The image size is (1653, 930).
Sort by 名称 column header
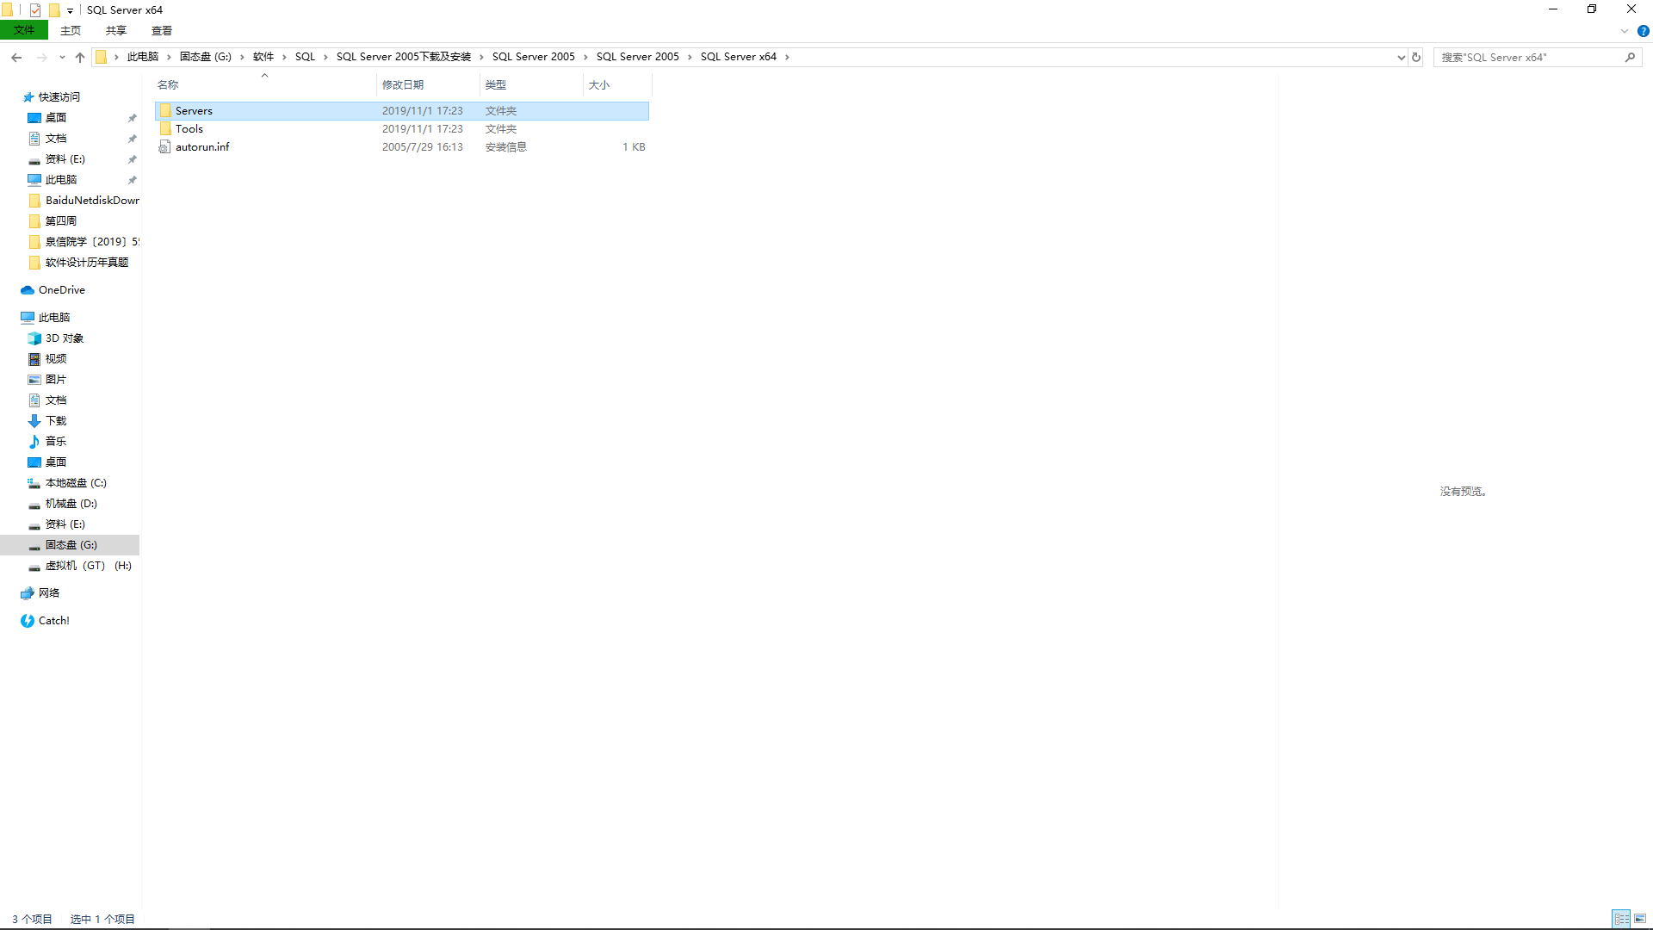(x=265, y=84)
